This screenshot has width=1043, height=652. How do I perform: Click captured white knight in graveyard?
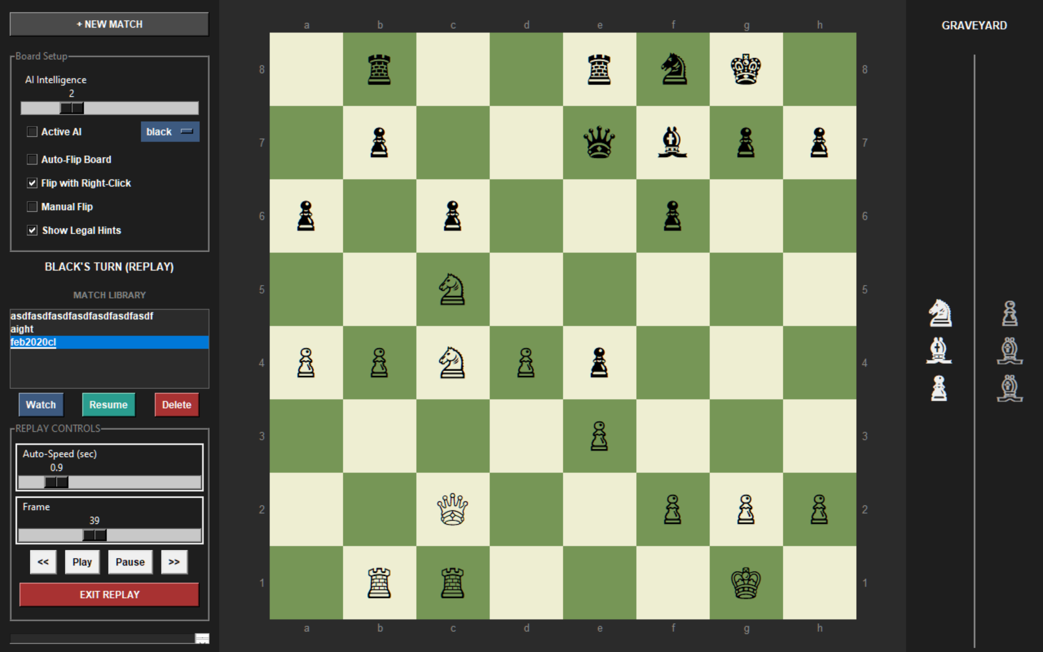940,313
